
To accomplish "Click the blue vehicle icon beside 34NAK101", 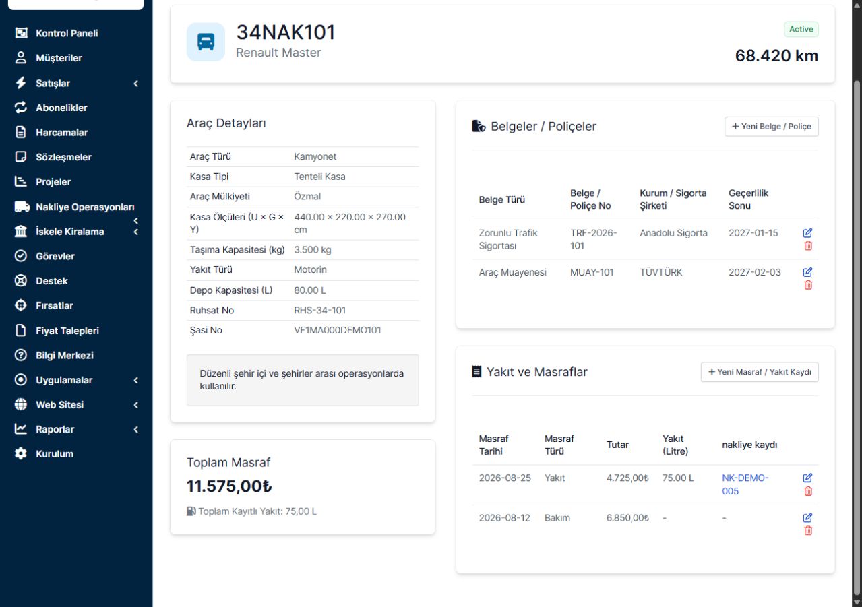I will [x=206, y=42].
